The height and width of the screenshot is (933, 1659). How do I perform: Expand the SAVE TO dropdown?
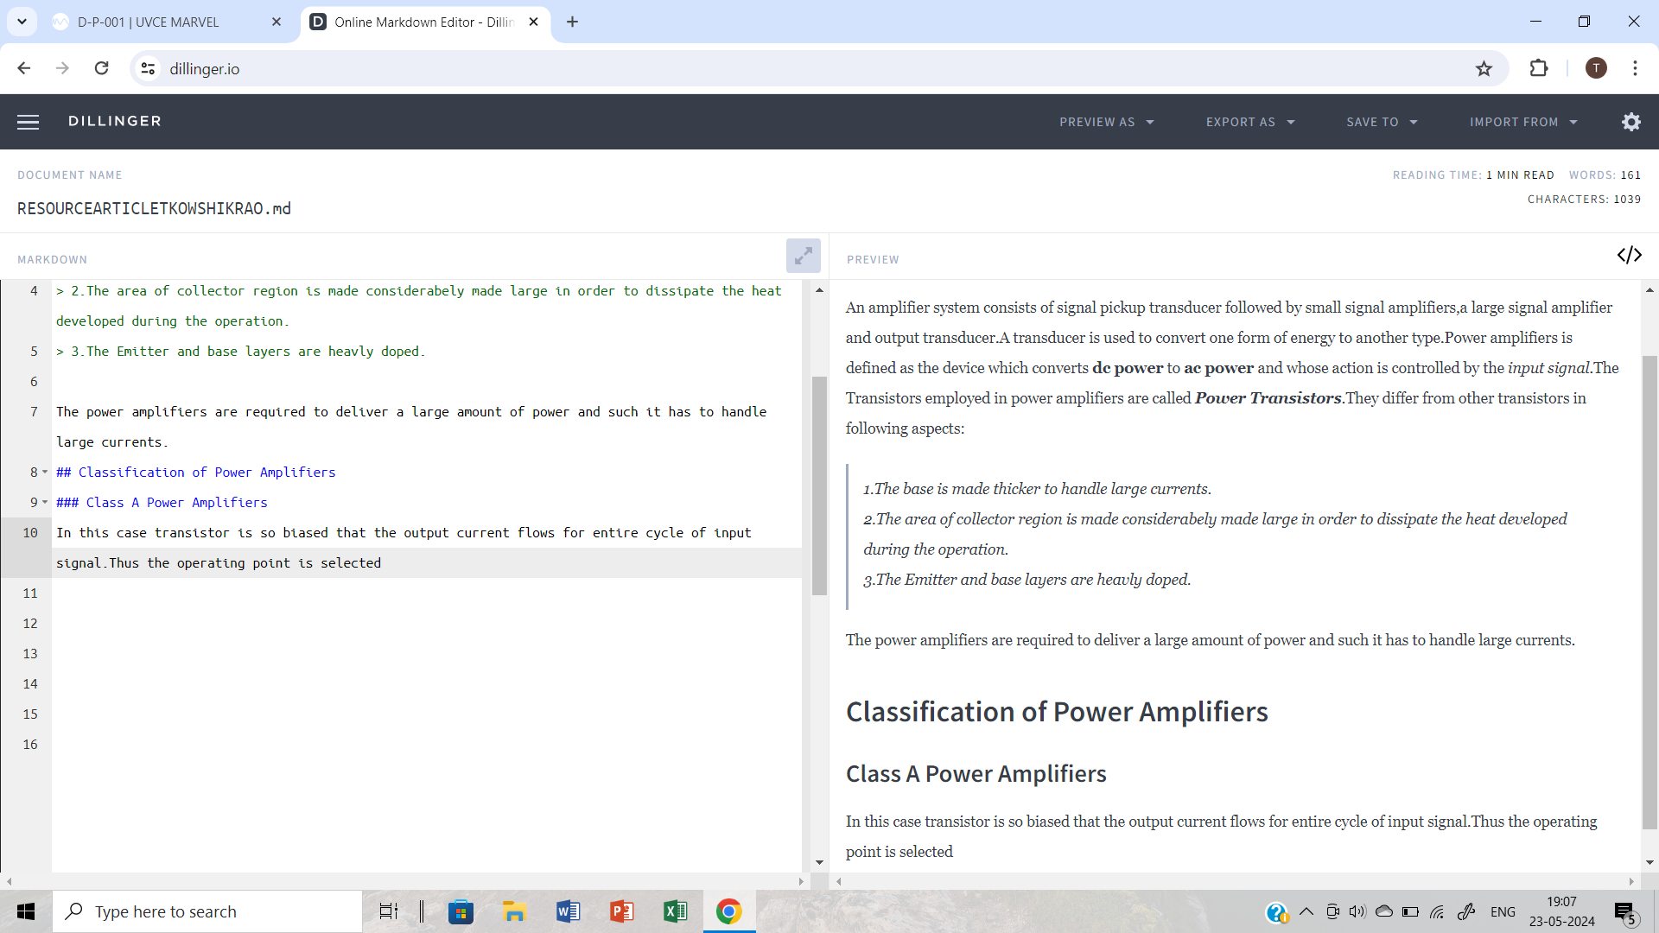pos(1382,122)
